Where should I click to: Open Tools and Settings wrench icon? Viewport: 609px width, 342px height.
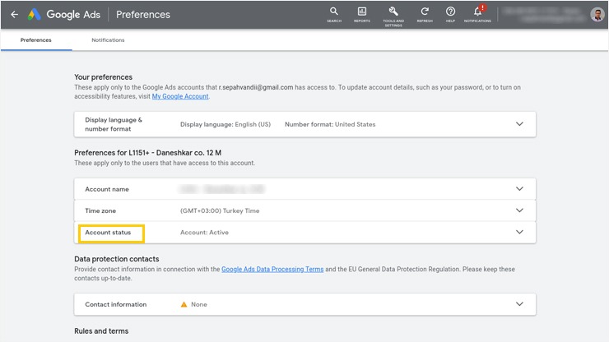click(x=393, y=13)
